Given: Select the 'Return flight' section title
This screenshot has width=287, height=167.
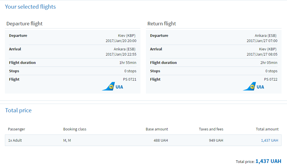Looking at the screenshot, I should pyautogui.click(x=162, y=24).
